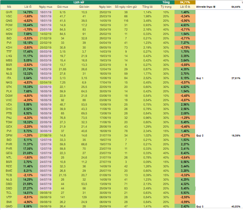Viewport: 243px width, 210px height.
Task: Select the 0,64% cell in ITA row
Action: 28,78
